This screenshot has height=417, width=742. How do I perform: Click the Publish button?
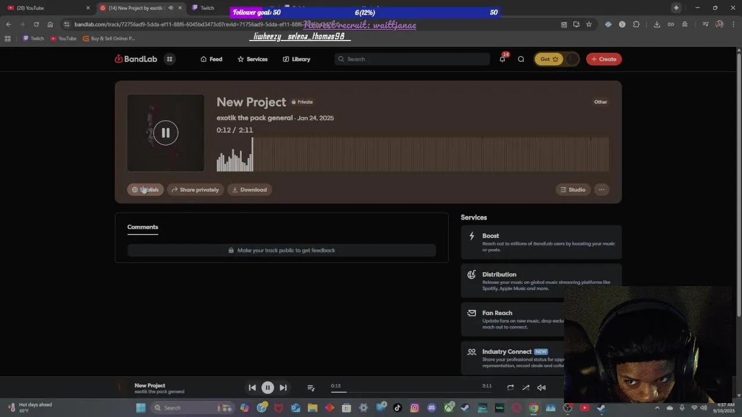(145, 189)
